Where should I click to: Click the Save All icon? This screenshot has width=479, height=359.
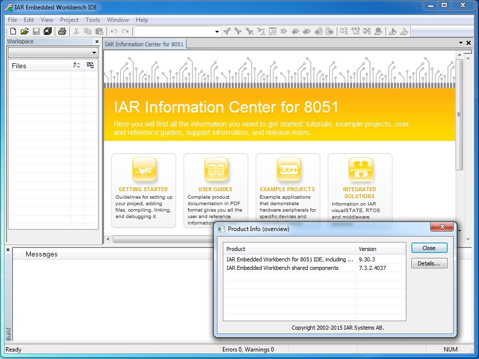tap(48, 31)
